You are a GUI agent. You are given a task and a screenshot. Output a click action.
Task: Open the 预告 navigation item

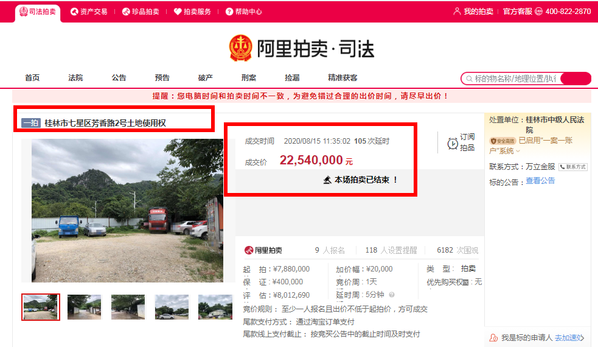(x=162, y=78)
